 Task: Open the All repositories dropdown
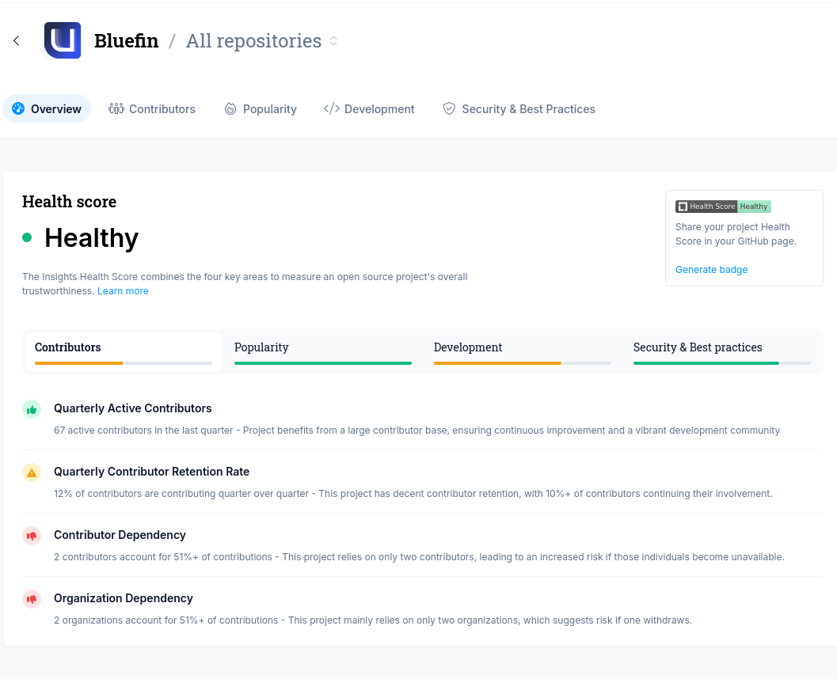(262, 41)
